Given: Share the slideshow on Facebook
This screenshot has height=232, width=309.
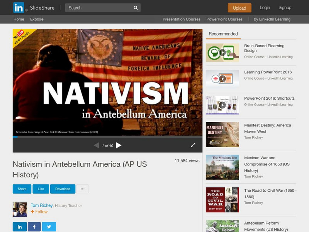Looking at the screenshot, I should (34, 227).
